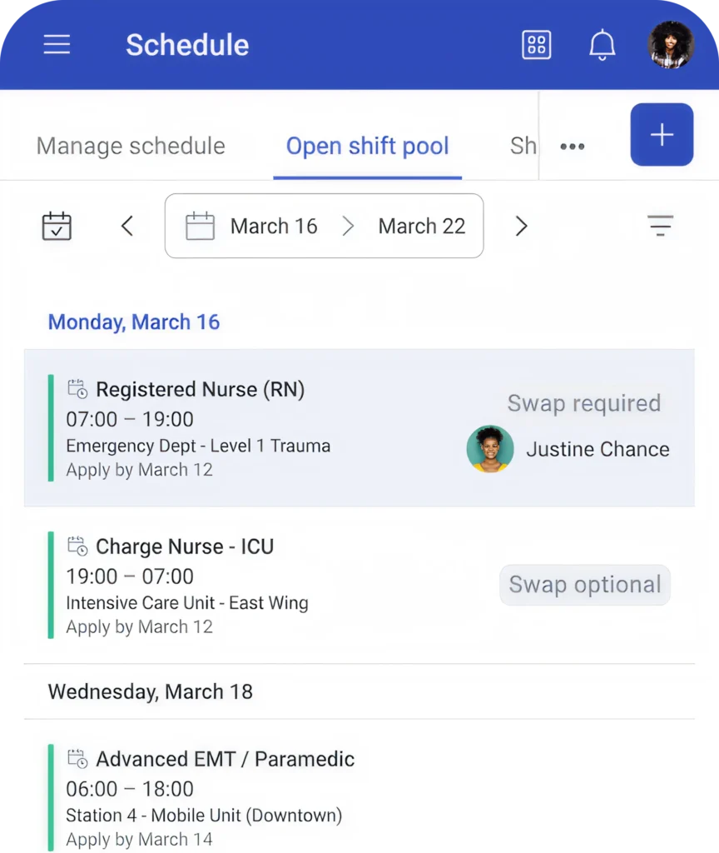
Task: Open the three-dot more tabs menu
Action: click(x=573, y=147)
